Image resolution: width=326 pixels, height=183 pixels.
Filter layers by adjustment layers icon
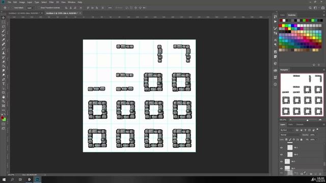301,130
